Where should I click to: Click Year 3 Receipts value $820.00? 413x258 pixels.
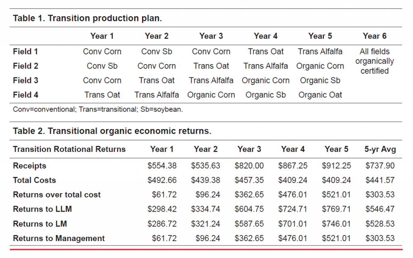pyautogui.click(x=249, y=166)
